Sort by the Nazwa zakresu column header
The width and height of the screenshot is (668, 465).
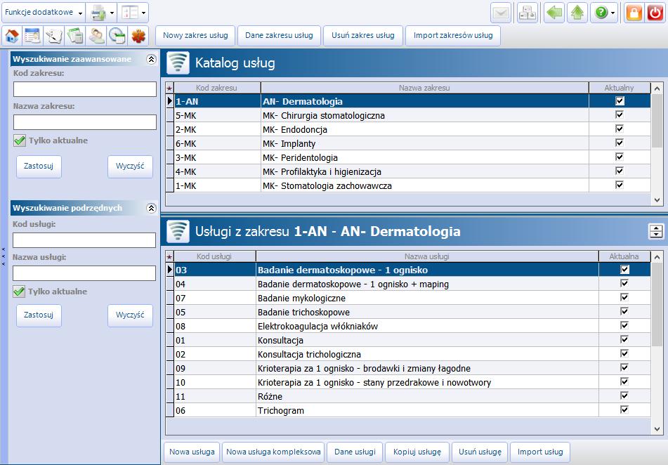coord(424,89)
